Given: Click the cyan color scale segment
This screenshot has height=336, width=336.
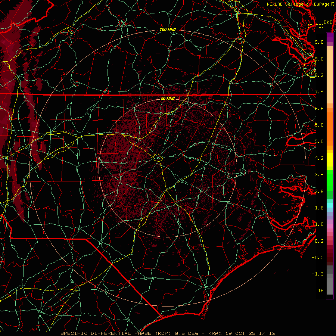Looking at the screenshot, I should [330, 205].
